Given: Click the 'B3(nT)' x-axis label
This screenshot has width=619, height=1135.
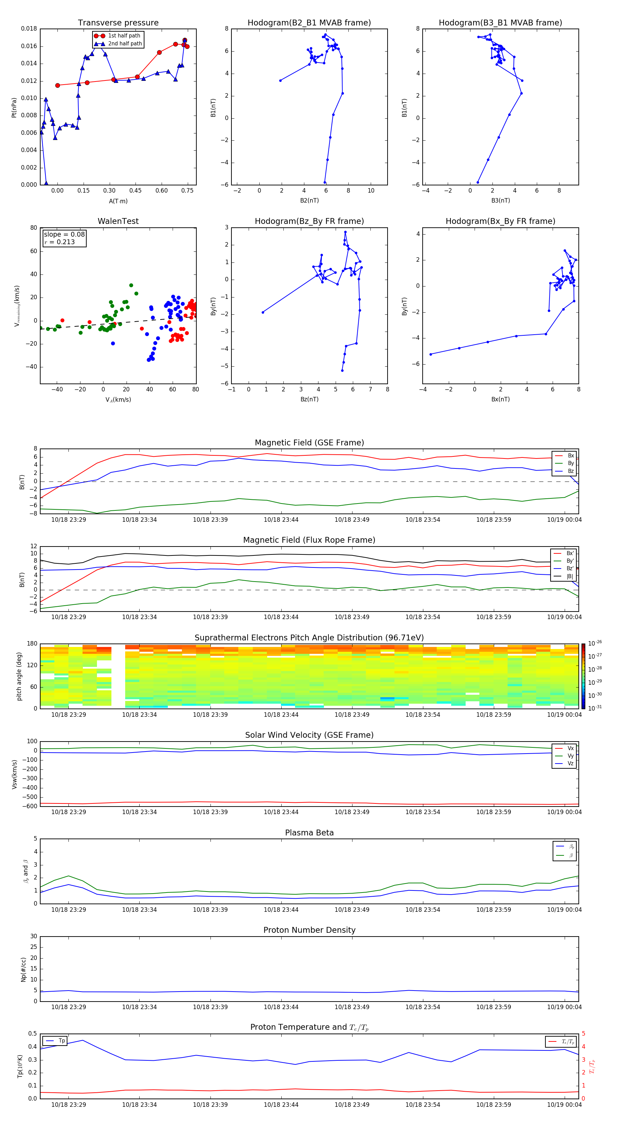Looking at the screenshot, I should (x=500, y=201).
